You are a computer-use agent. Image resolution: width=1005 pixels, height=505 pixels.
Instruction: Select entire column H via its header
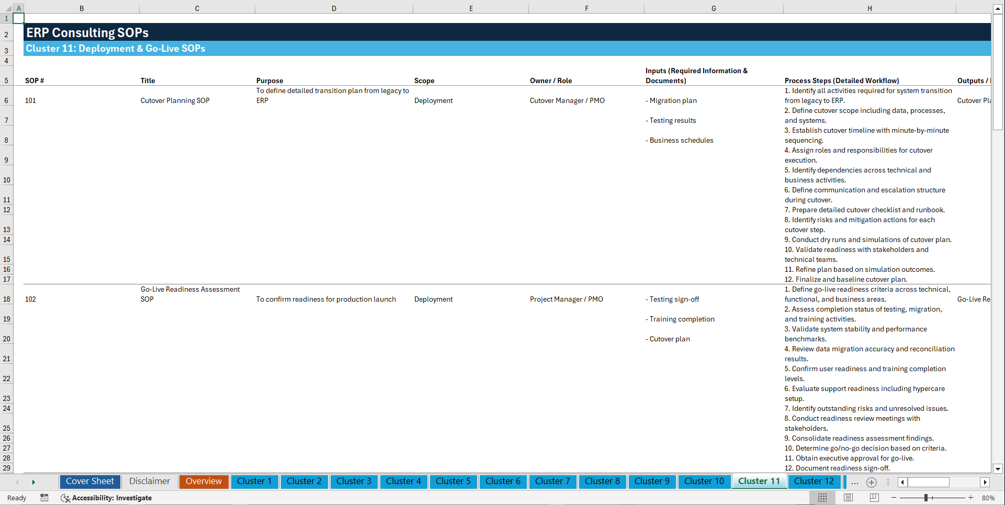pos(870,8)
